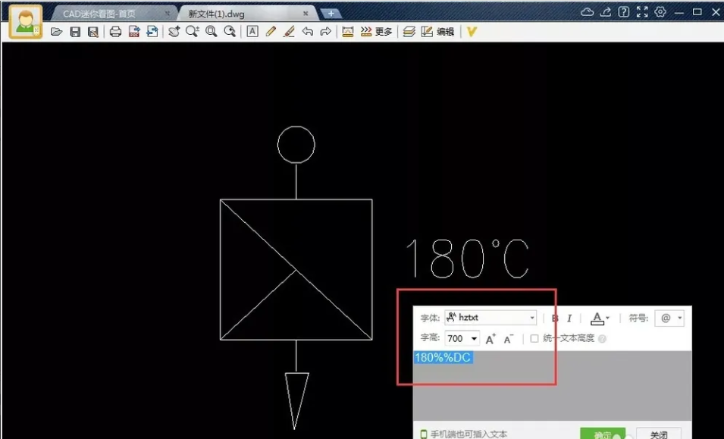Screen dimensions: 724x439
Task: Click the decrease font size A- icon
Action: 509,339
